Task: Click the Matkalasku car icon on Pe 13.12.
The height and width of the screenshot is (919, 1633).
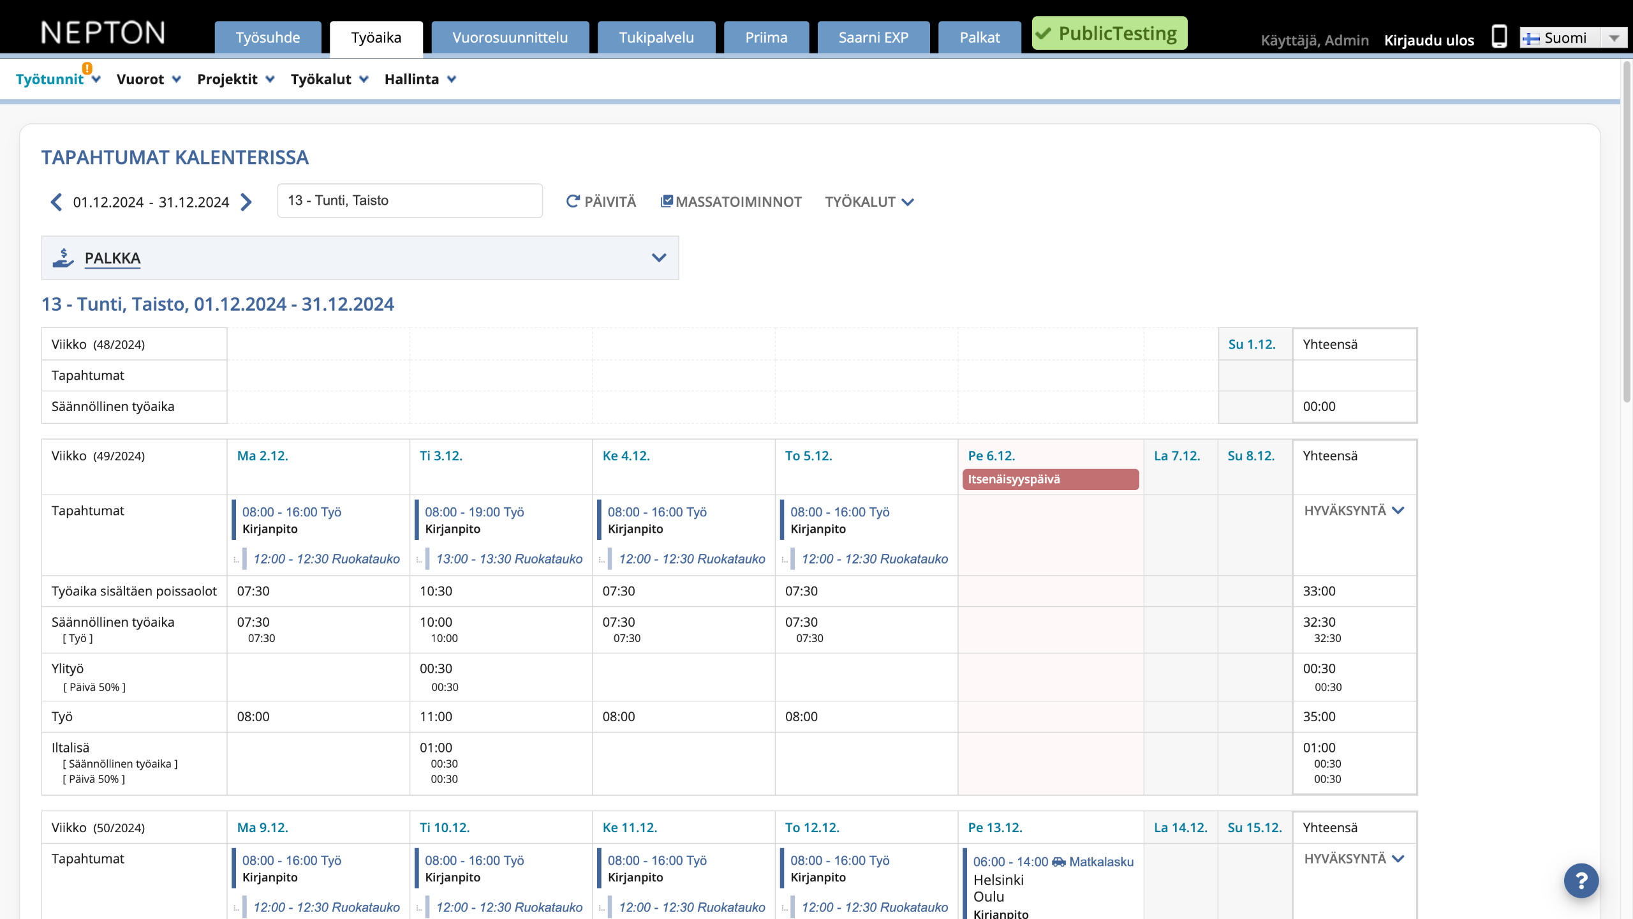Action: tap(1059, 862)
